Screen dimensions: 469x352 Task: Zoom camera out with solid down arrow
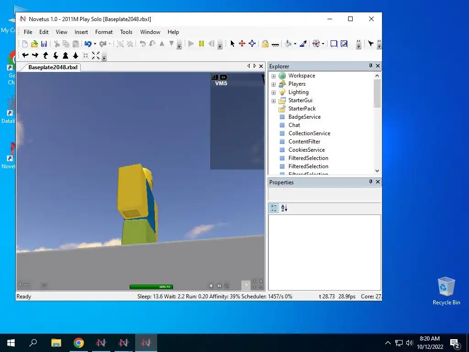coord(76,55)
